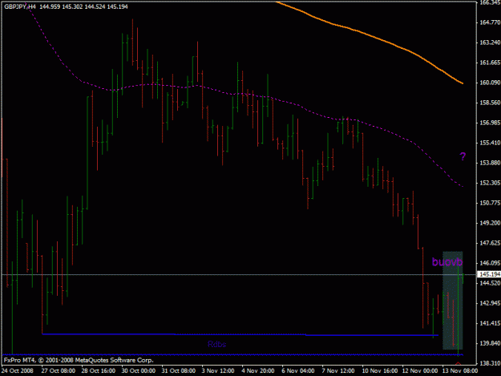501x376 pixels.
Task: Click the 156.985 price scale value
Action: 490,123
